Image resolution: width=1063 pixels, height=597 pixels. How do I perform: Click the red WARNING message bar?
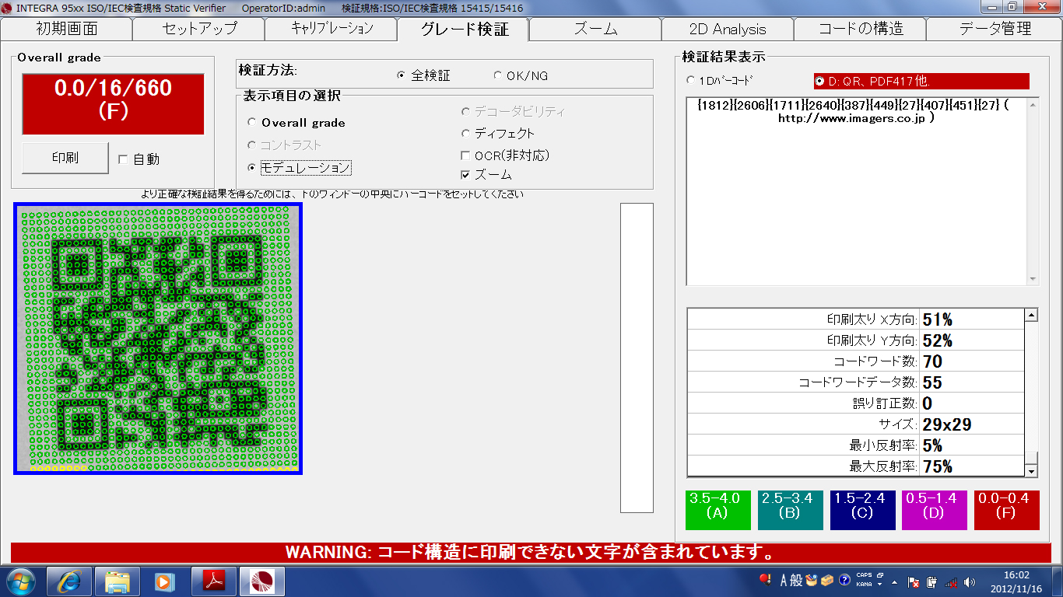(530, 553)
